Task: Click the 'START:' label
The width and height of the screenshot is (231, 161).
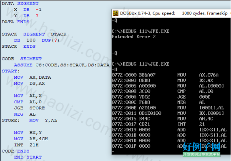Action: click(11, 71)
